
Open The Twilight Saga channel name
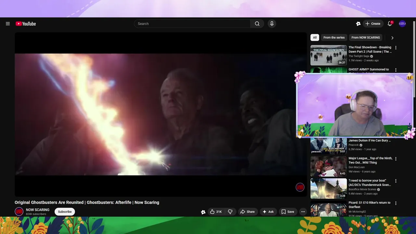point(359,56)
